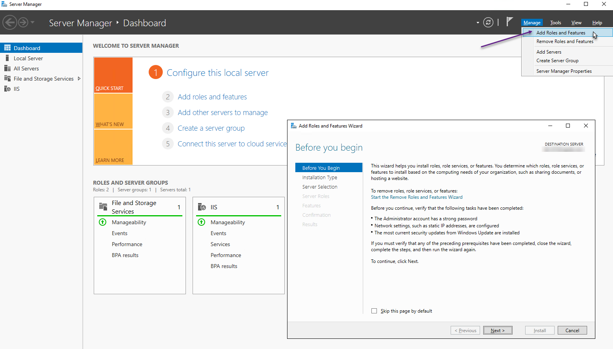The height and width of the screenshot is (349, 613).
Task: Minimize the Add Roles and Features Wizard window
Action: pos(550,126)
